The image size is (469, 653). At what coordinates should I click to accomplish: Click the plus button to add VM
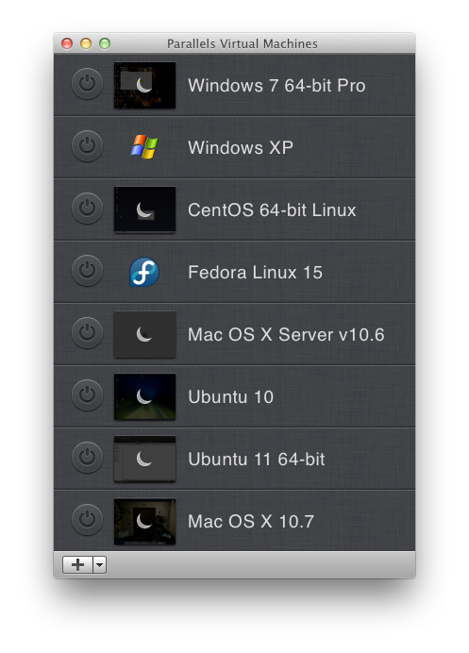(77, 565)
